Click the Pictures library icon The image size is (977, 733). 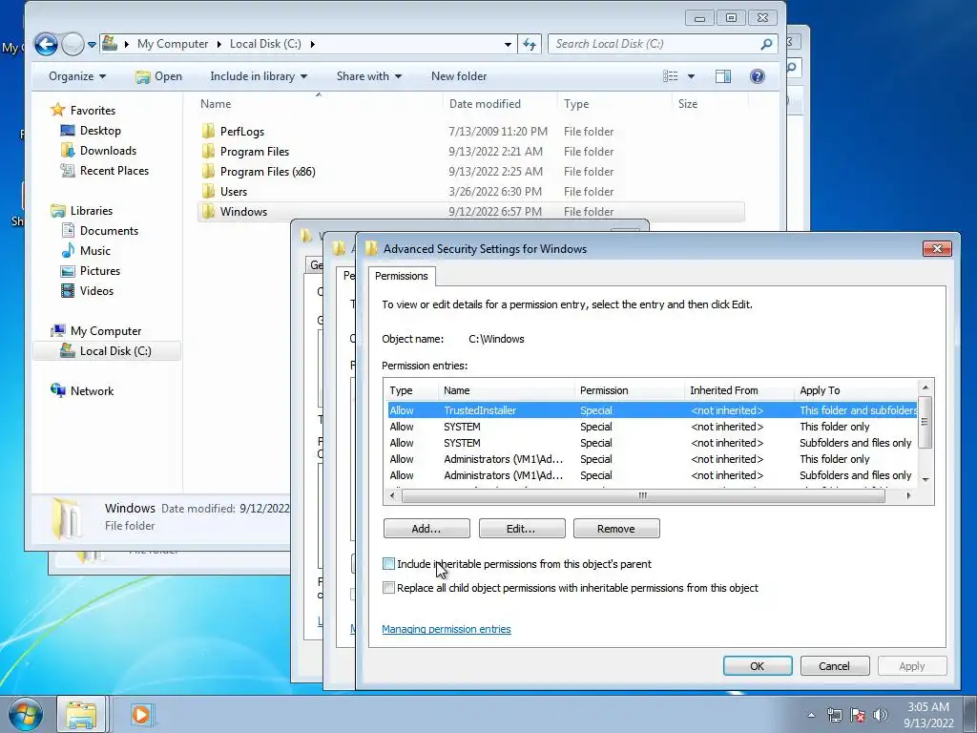point(68,270)
